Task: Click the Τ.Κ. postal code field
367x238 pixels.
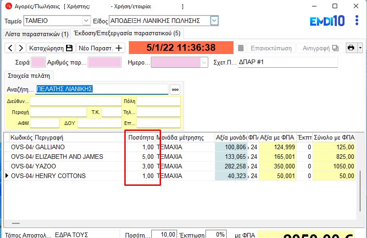Action: 111,112
